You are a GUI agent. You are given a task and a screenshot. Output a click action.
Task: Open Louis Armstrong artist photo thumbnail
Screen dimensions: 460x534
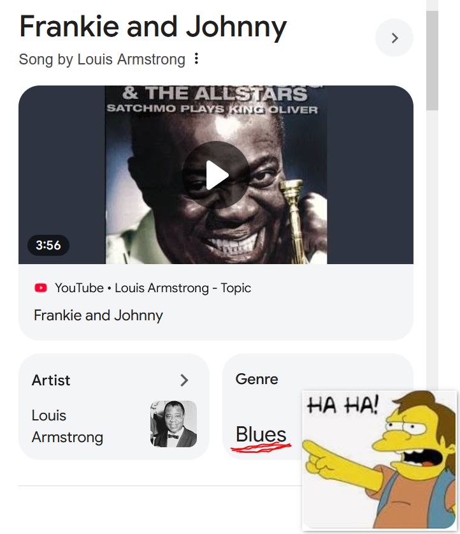click(x=173, y=424)
